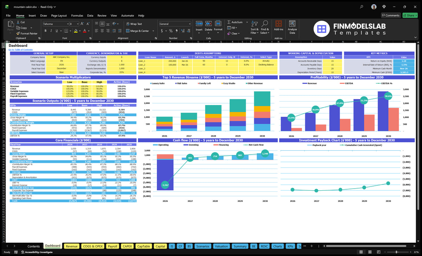
Task: Switch to Page Layout view in status bar
Action: [x=369, y=252]
